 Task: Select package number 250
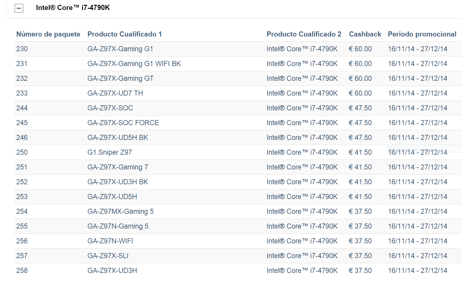pos(22,152)
